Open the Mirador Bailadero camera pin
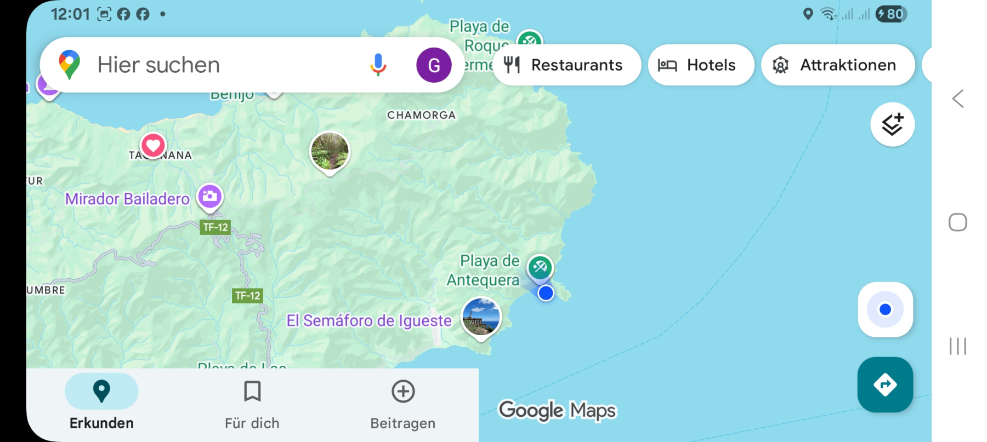Image resolution: width=987 pixels, height=442 pixels. click(210, 197)
